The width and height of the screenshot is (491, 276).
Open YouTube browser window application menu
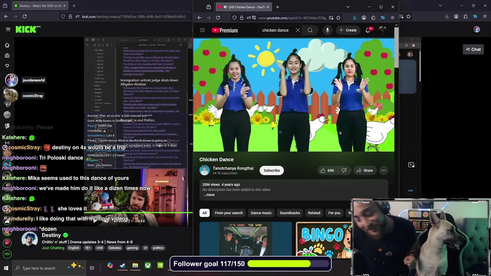[x=392, y=18]
